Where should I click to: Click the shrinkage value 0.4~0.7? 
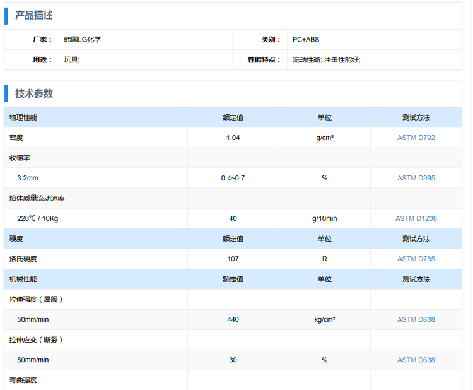coord(233,178)
